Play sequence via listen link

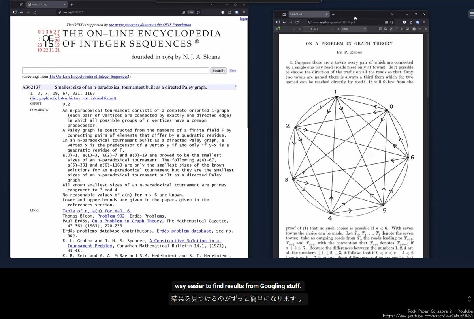63,98
